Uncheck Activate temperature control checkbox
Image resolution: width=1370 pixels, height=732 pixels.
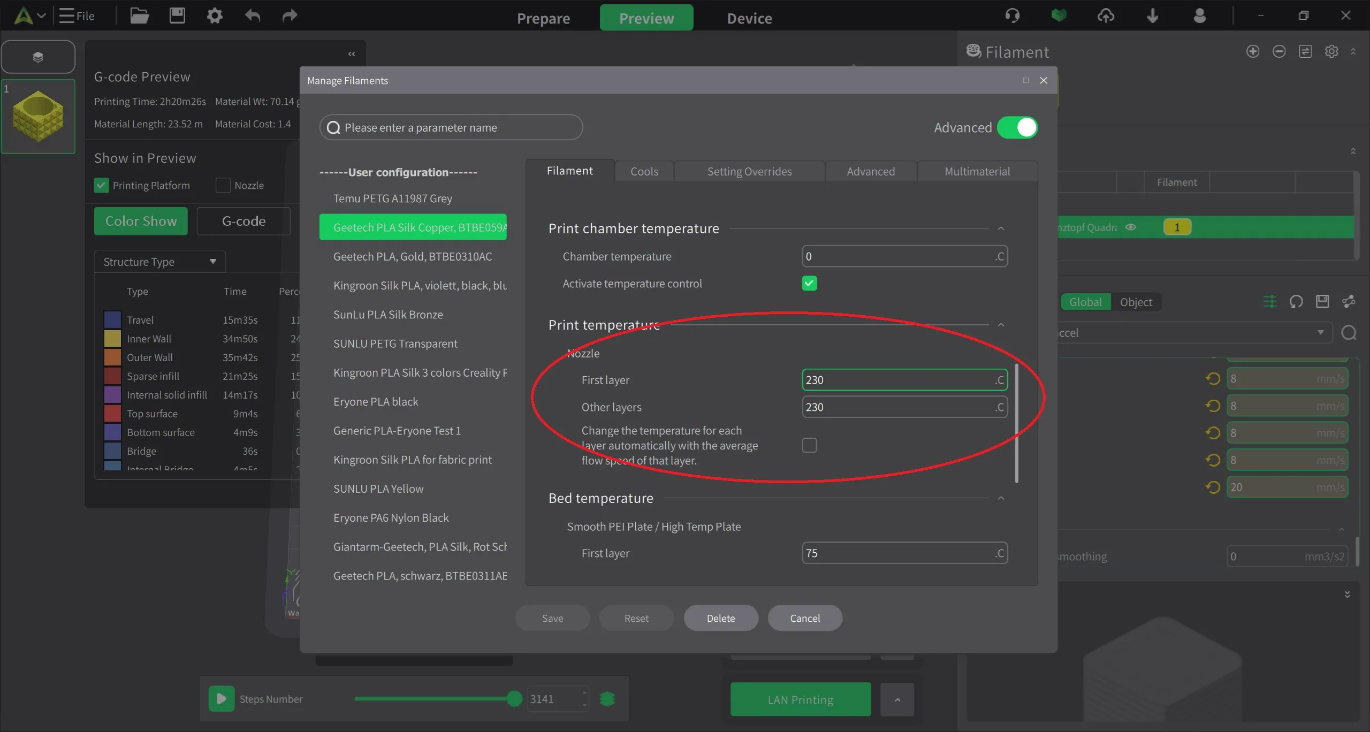tap(809, 284)
